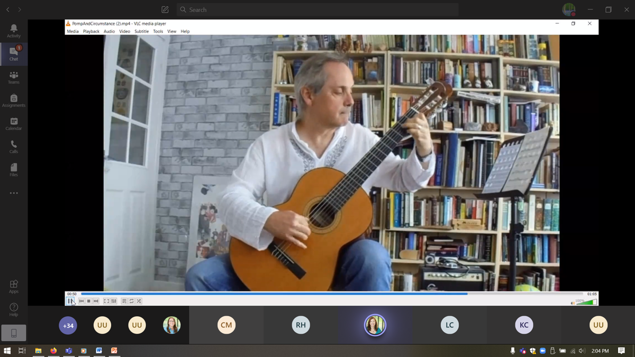Open Files in Teams sidebar
The height and width of the screenshot is (357, 635).
(x=14, y=169)
